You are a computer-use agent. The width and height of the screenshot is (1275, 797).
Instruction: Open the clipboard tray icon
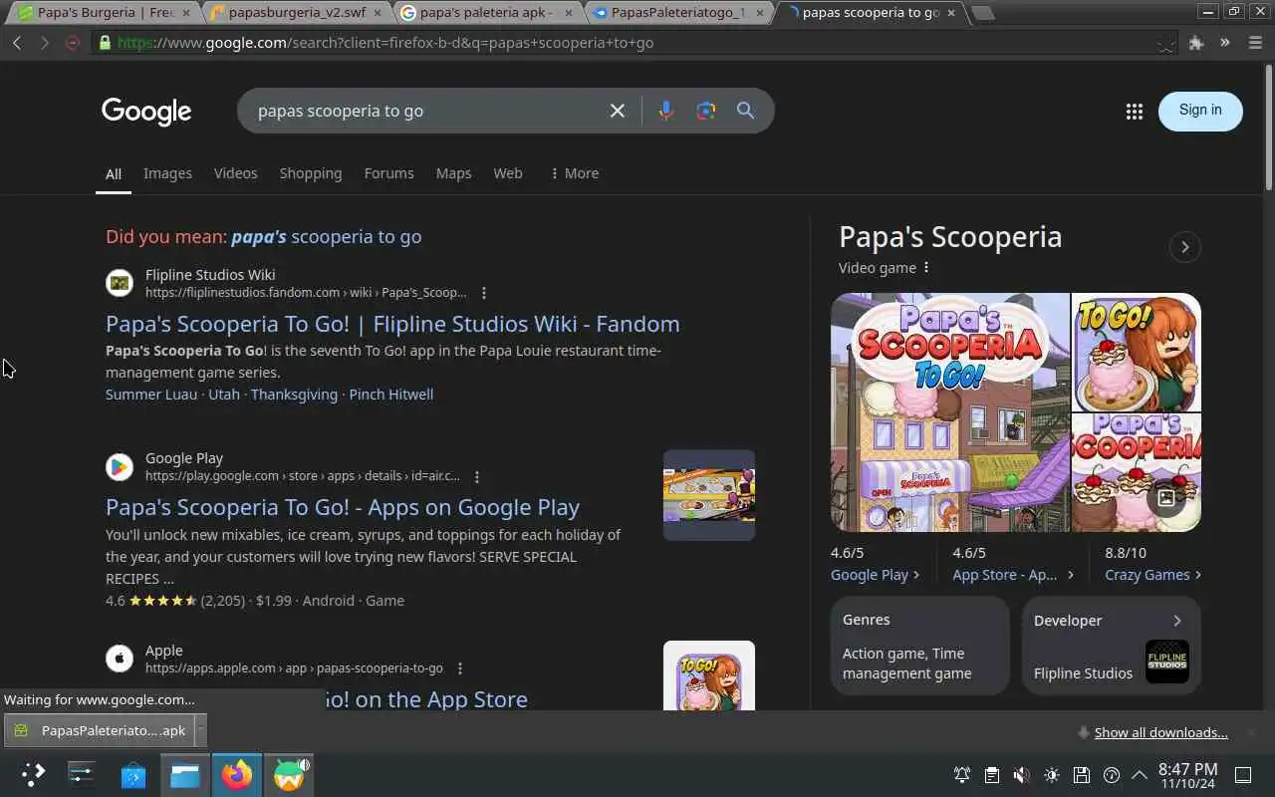coord(992,775)
